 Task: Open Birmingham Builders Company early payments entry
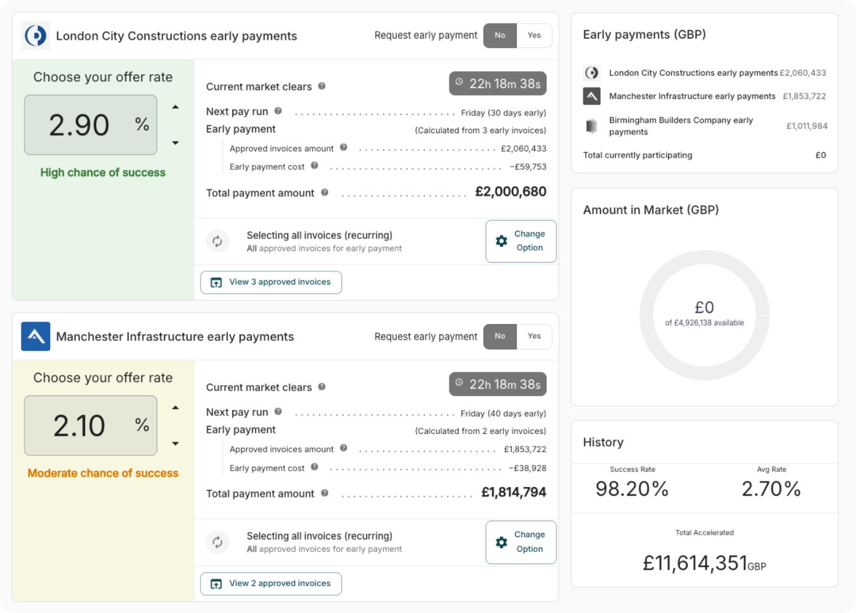point(681,126)
